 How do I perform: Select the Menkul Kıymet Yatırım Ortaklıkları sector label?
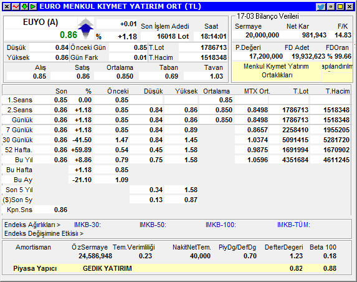coord(277,70)
